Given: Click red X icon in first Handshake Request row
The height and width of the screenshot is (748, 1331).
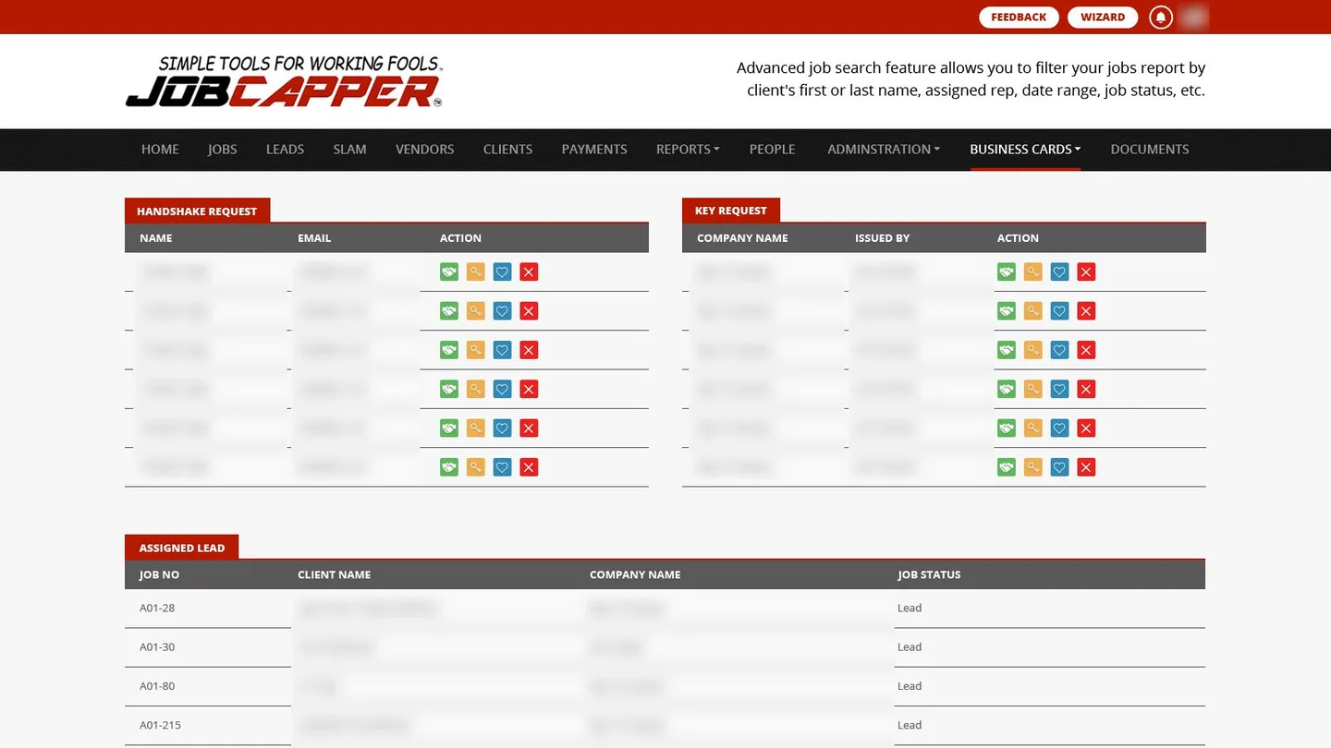Looking at the screenshot, I should (529, 271).
